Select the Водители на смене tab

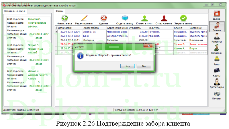coord(15,11)
